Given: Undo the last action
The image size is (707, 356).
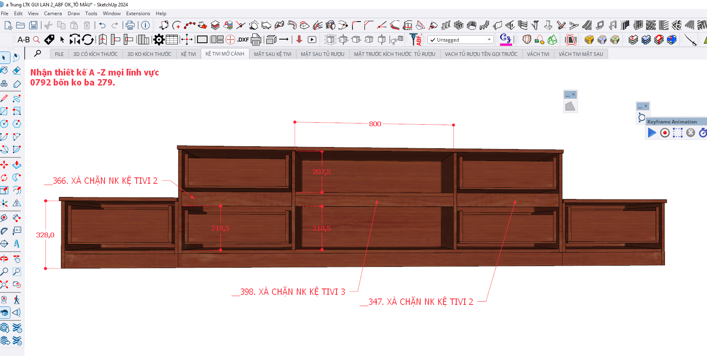Looking at the screenshot, I should pos(102,26).
